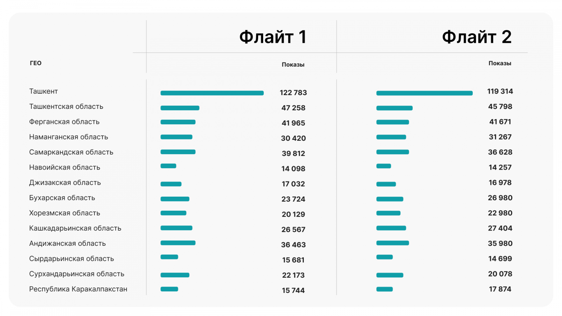Click the Показы header under Флайт 2
562x316 pixels.
coord(500,63)
